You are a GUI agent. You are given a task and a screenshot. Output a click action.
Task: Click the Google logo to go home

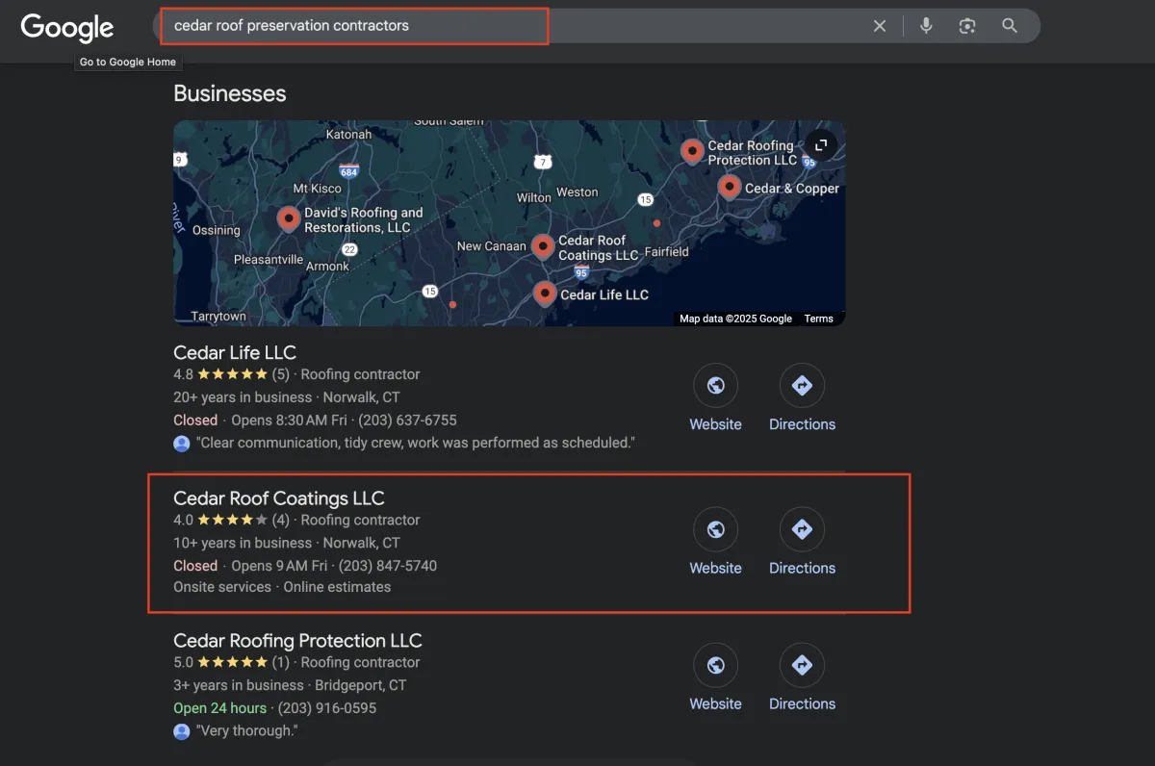pyautogui.click(x=67, y=27)
